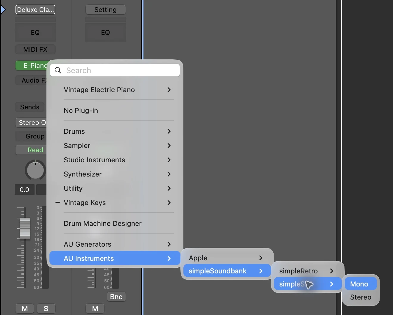393x315 pixels.
Task: Open the Stereo Out output slot
Action: pyautogui.click(x=31, y=122)
